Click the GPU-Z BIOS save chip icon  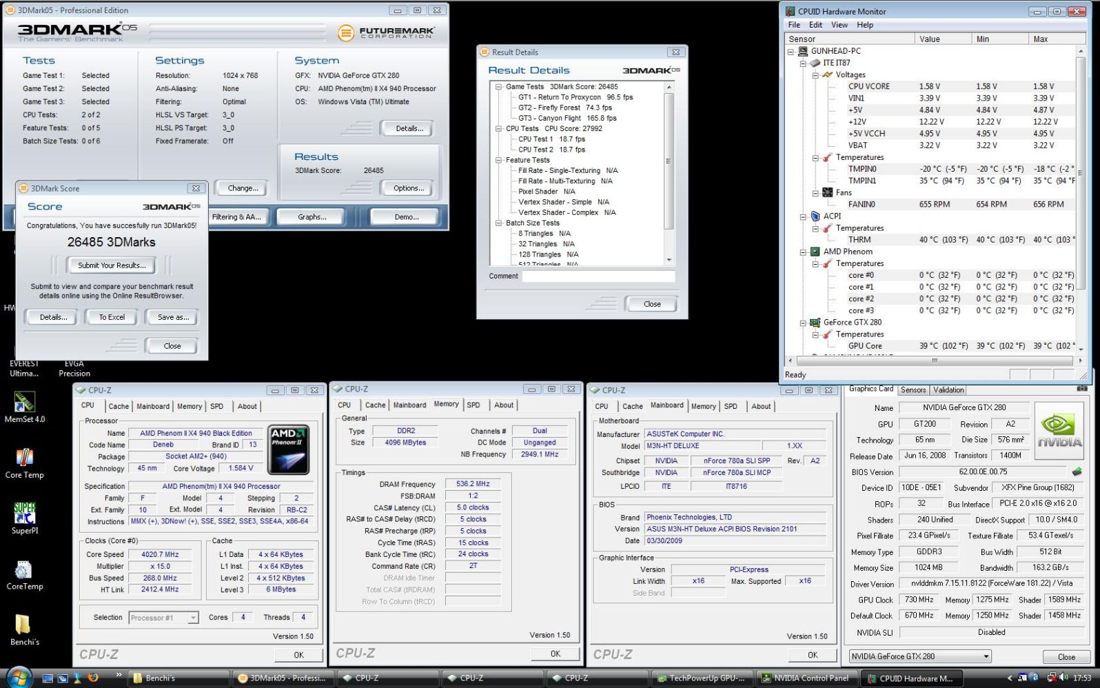pos(1077,472)
